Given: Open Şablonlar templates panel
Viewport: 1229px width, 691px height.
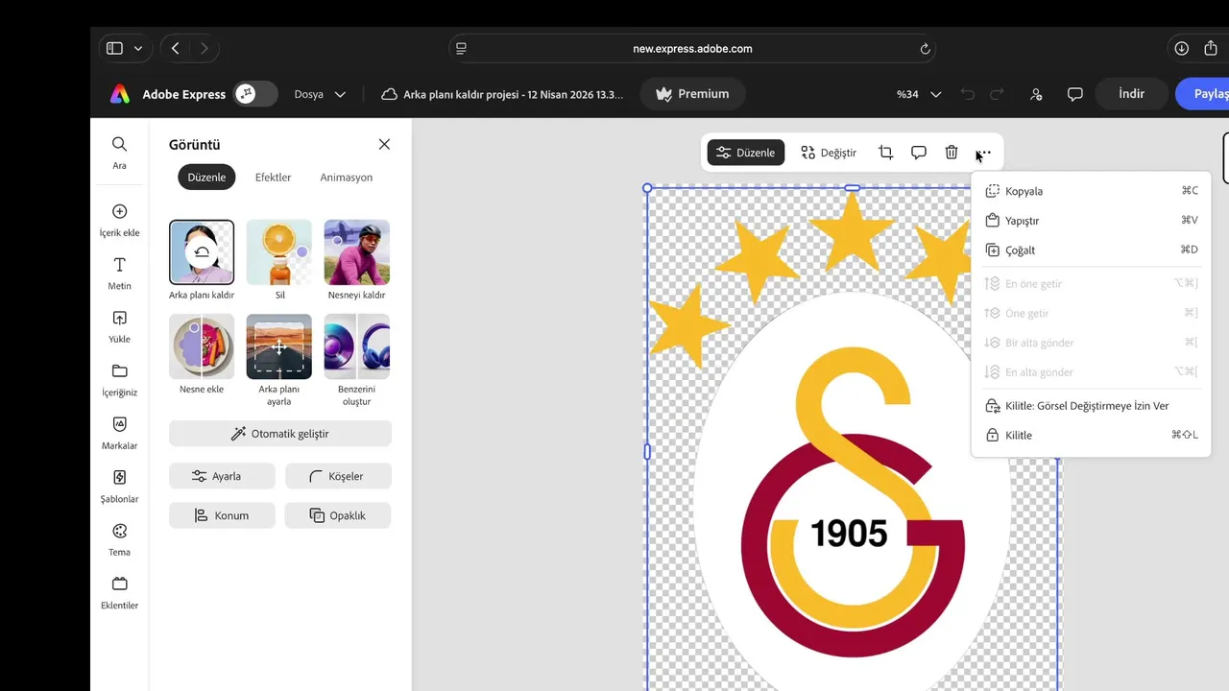Looking at the screenshot, I should (x=119, y=487).
